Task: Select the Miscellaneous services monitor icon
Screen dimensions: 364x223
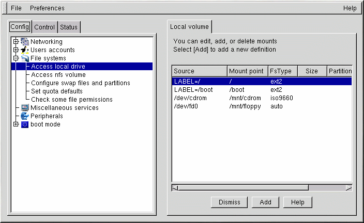Action: [25, 108]
